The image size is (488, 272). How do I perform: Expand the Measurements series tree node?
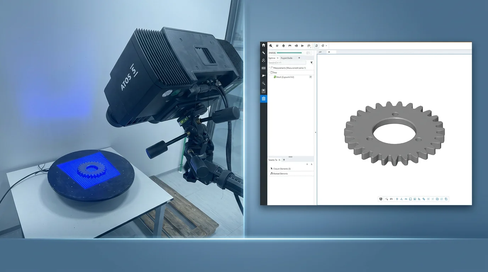pos(269,68)
